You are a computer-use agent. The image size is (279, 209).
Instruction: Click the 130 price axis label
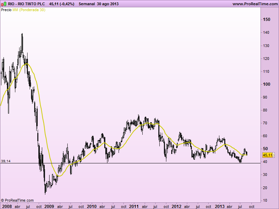(x=266, y=46)
